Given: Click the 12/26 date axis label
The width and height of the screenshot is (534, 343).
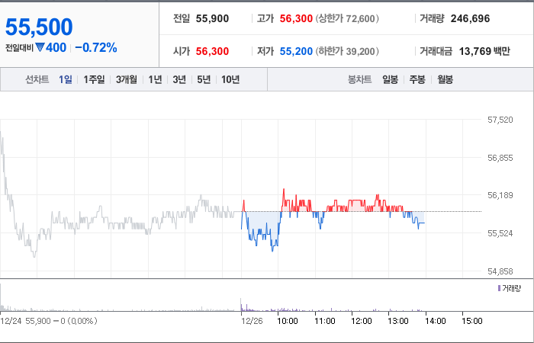Looking at the screenshot, I should 252,321.
